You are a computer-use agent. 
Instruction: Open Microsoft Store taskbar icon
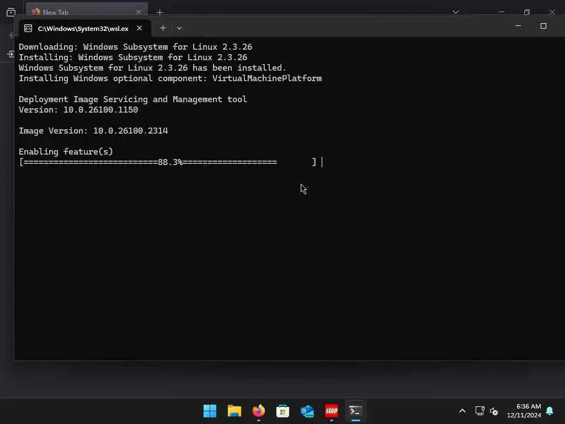tap(282, 411)
